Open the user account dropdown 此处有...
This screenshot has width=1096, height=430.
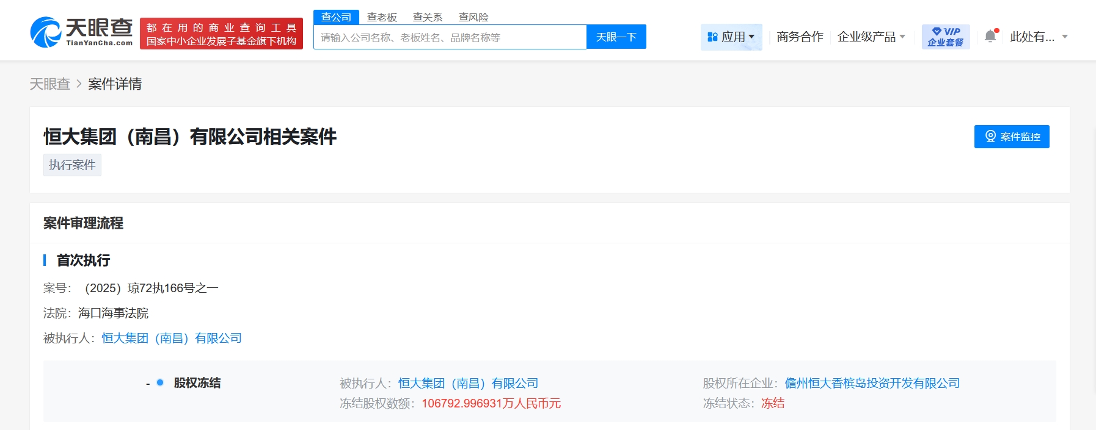click(x=1038, y=37)
